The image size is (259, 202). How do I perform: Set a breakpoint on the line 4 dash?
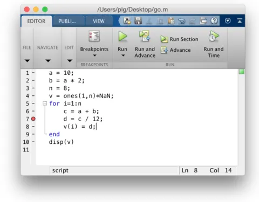point(33,96)
